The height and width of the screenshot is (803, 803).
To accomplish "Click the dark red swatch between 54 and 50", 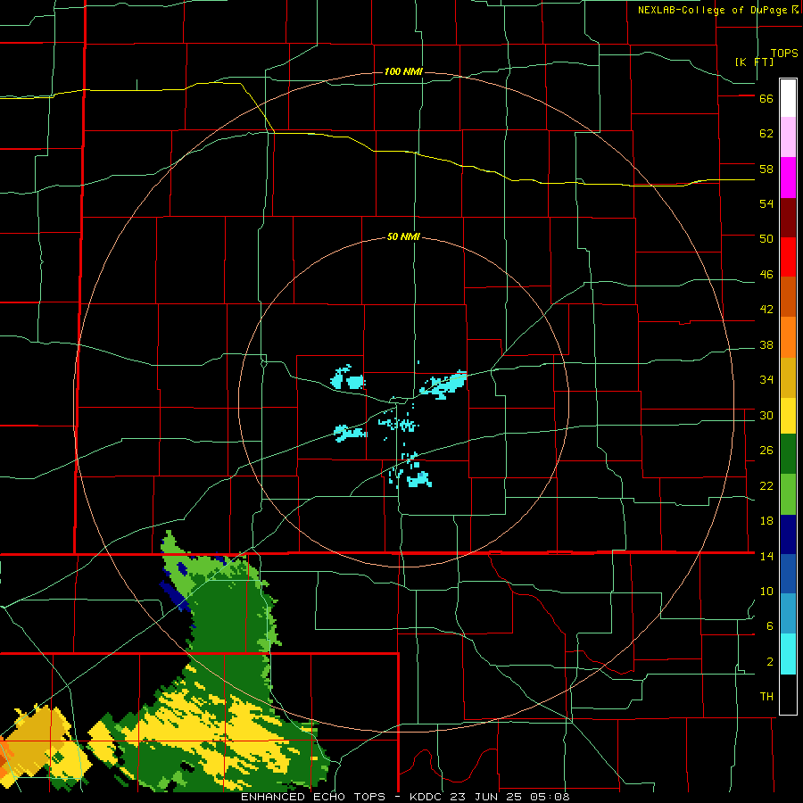I will point(788,218).
